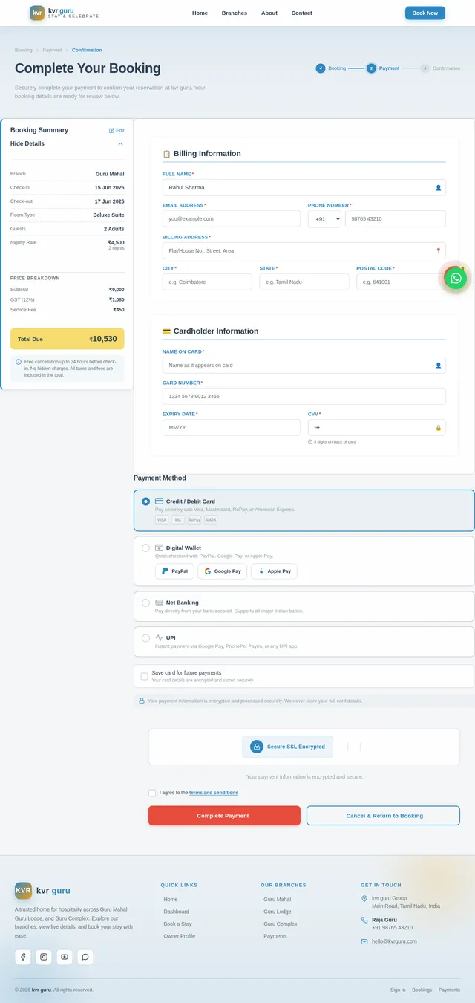Click the UPI pulse icon
This screenshot has height=1003, width=475.
pos(159,637)
